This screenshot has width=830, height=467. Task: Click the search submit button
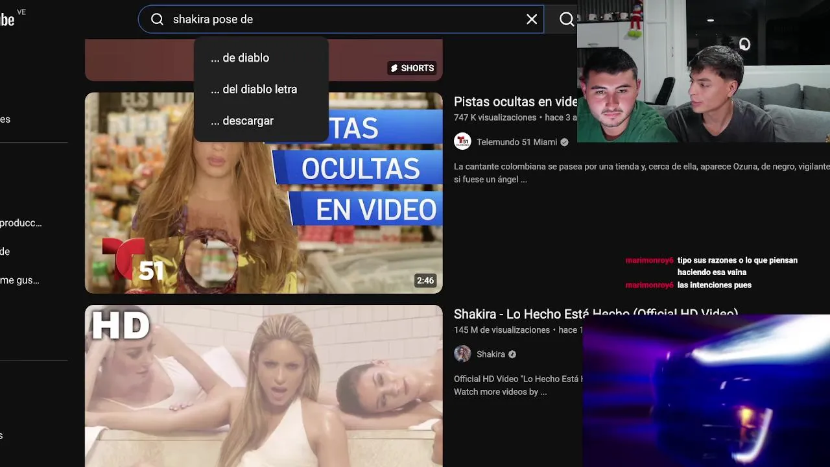[x=567, y=19]
